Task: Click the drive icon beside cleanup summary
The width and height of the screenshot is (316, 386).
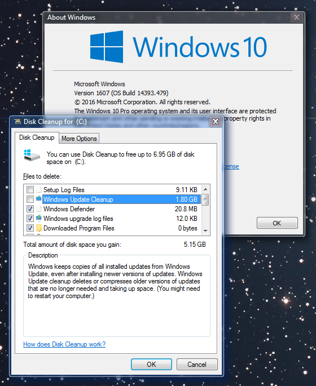Action: pos(32,156)
